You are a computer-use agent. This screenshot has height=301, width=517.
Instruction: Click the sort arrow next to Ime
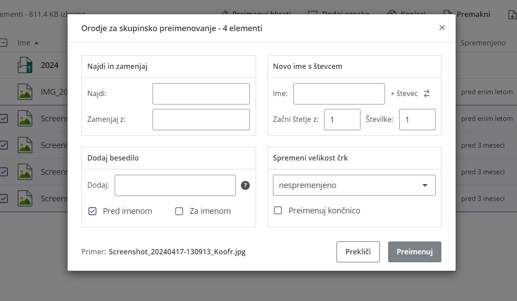pos(36,43)
